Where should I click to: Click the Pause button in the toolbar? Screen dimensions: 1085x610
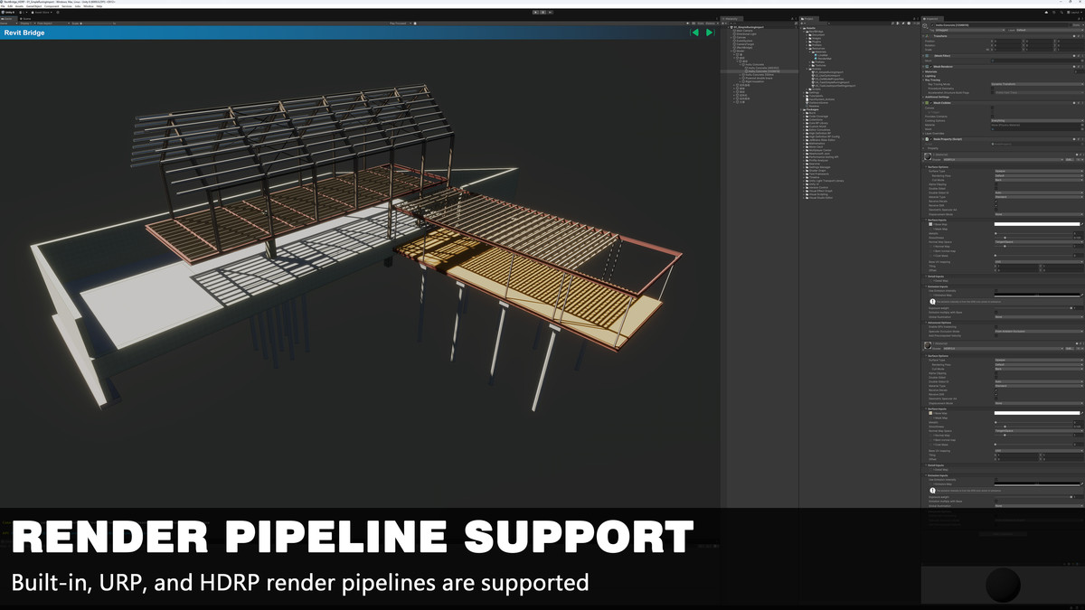tap(543, 13)
